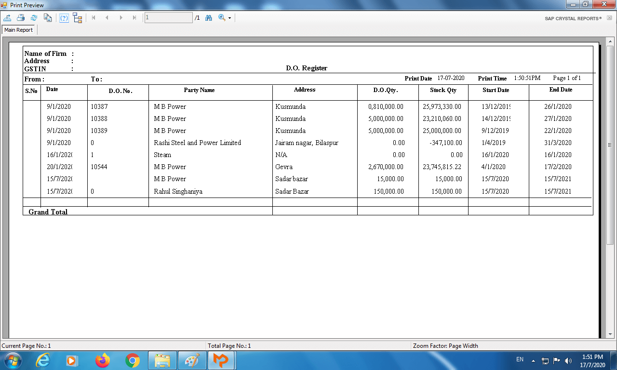Screen dimensions: 617x370
Task: Select D.O. number 10389 cell
Action: (x=99, y=131)
